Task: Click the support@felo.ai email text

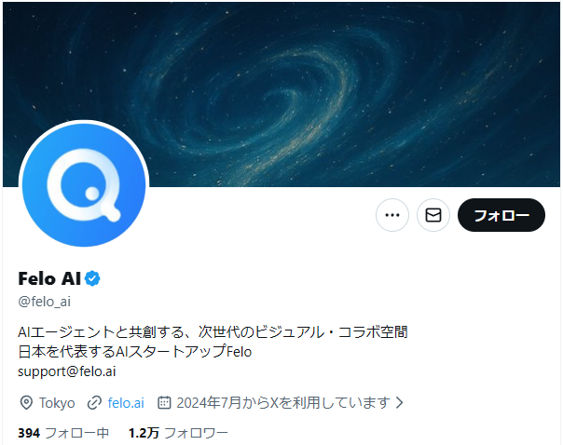Action: click(67, 371)
